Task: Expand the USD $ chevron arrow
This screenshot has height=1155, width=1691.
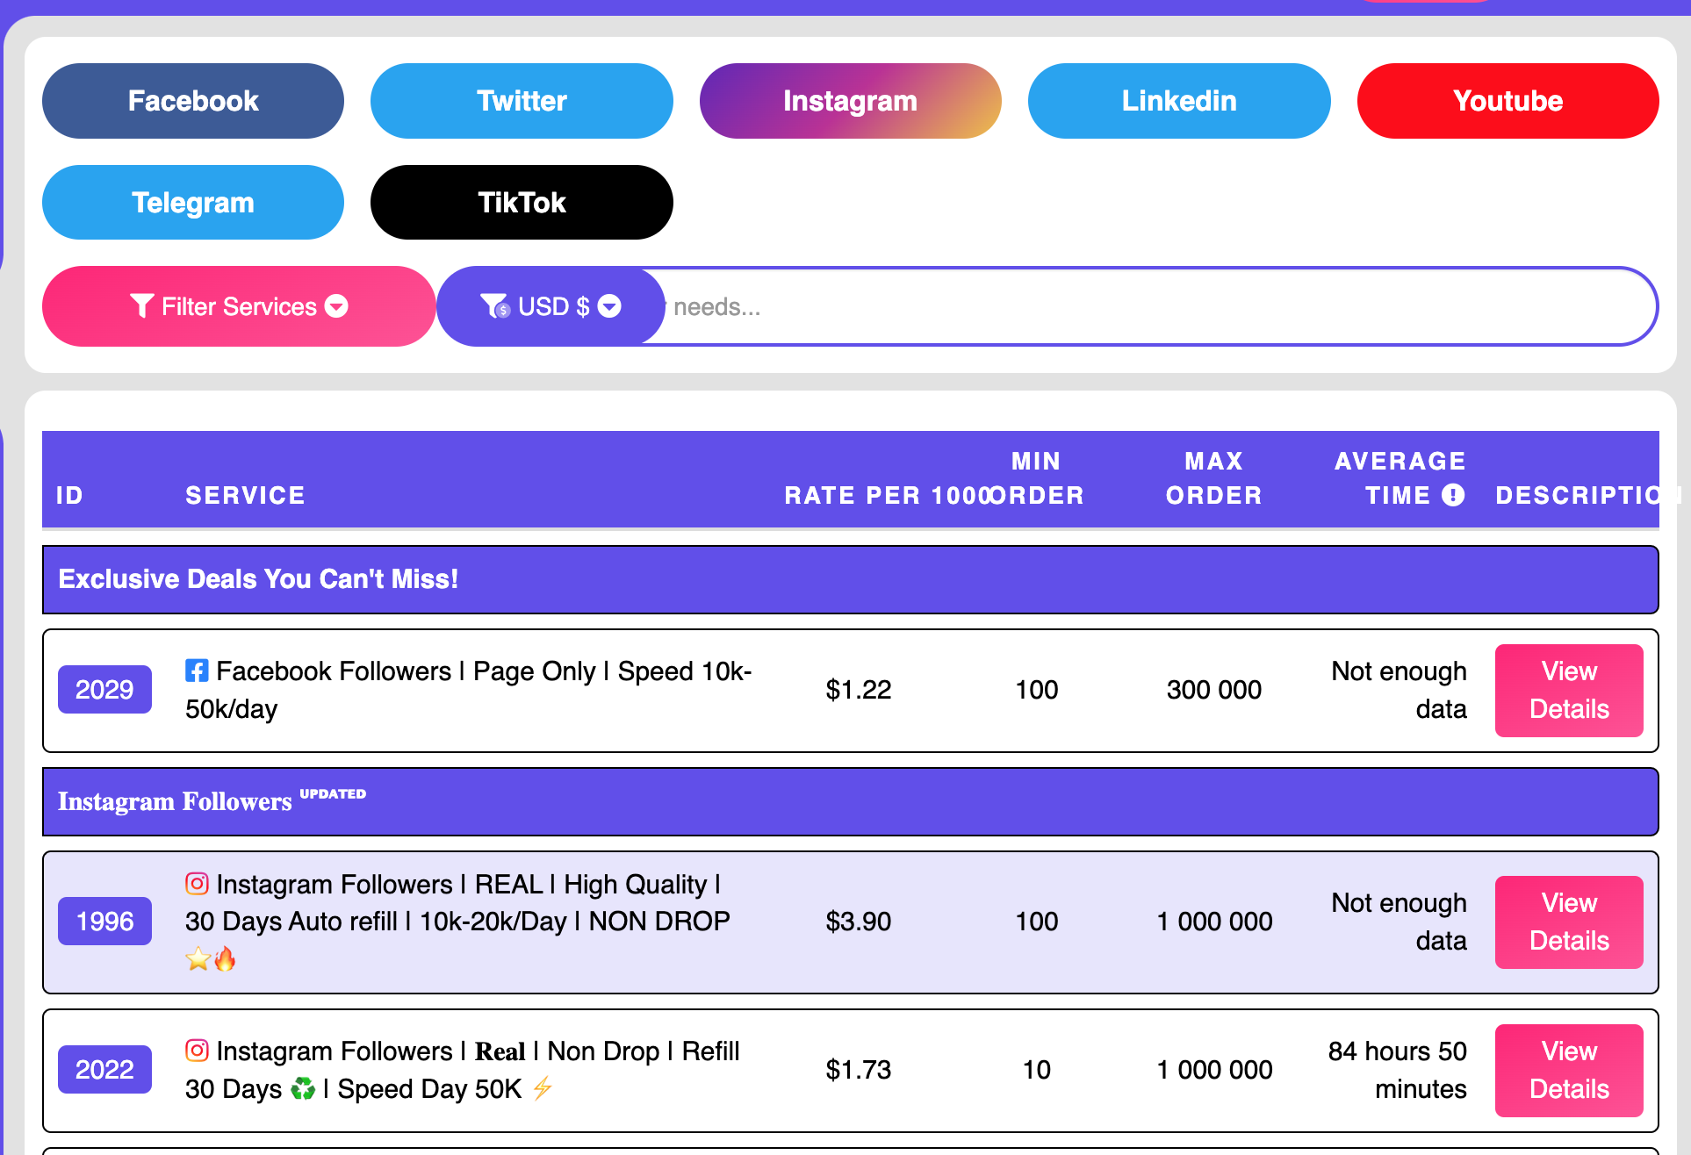Action: coord(609,306)
